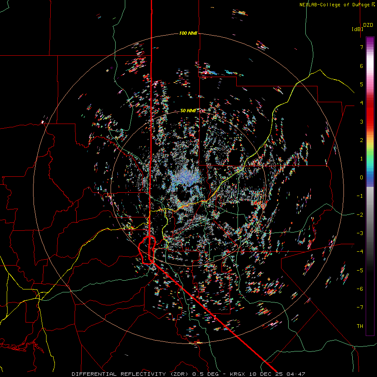Click the 6 value on the color scale
This screenshot has height=377, width=377.
(x=362, y=66)
